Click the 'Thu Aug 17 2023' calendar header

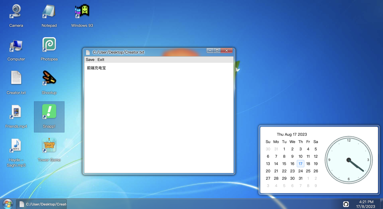click(292, 134)
